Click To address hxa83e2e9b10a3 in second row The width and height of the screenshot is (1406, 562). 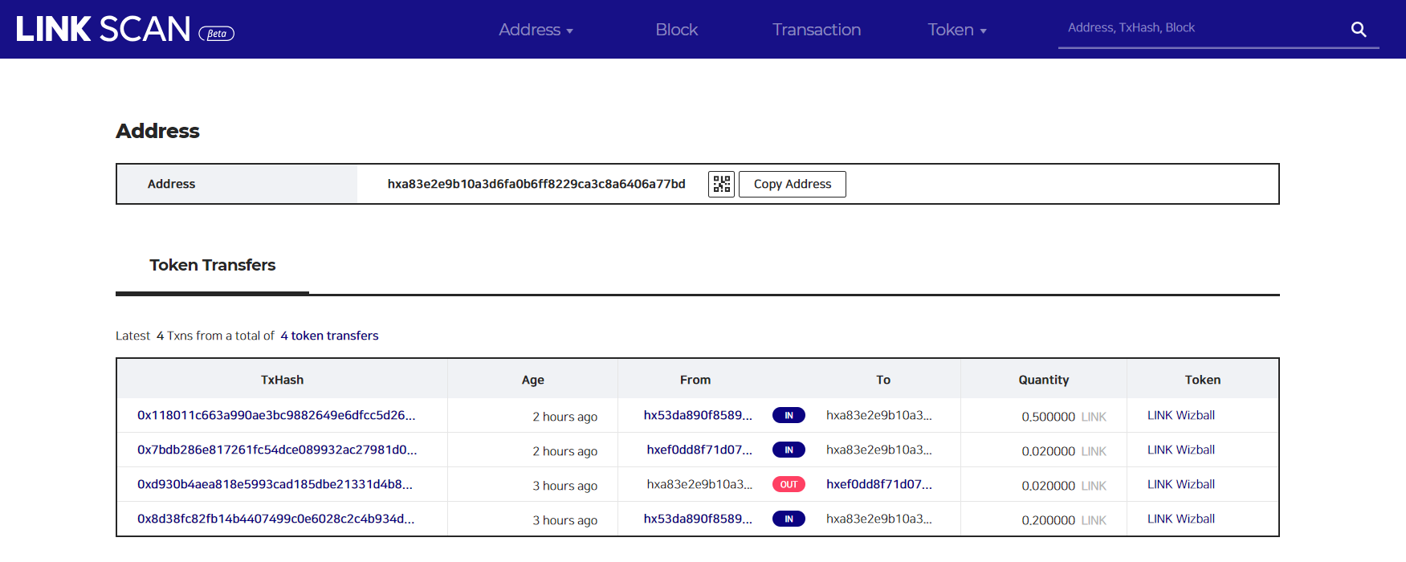pos(879,450)
